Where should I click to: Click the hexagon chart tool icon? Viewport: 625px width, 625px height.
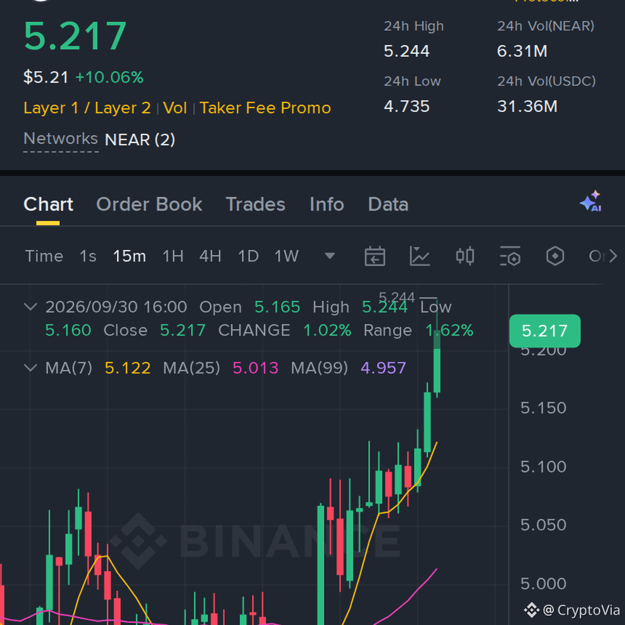pyautogui.click(x=555, y=256)
